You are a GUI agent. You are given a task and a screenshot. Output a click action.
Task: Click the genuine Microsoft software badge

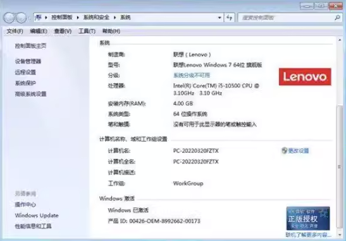point(308,218)
